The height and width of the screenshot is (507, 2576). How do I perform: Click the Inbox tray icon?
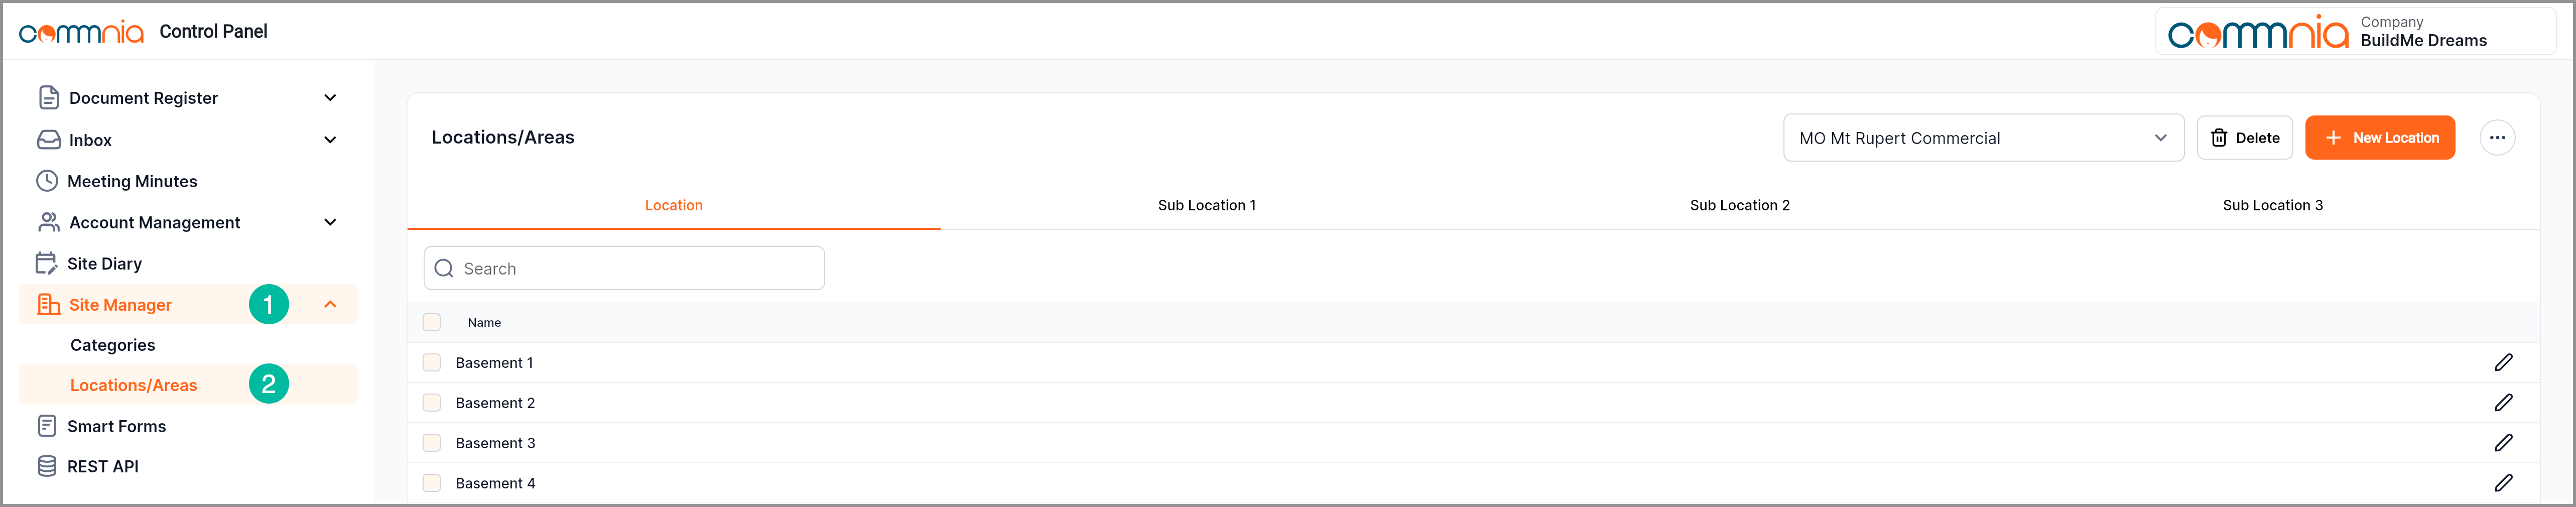(49, 140)
